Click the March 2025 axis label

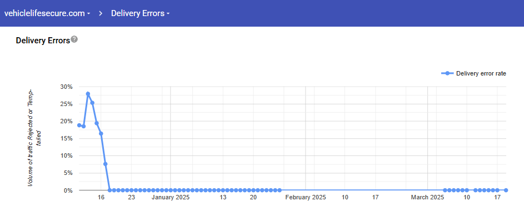427,197
